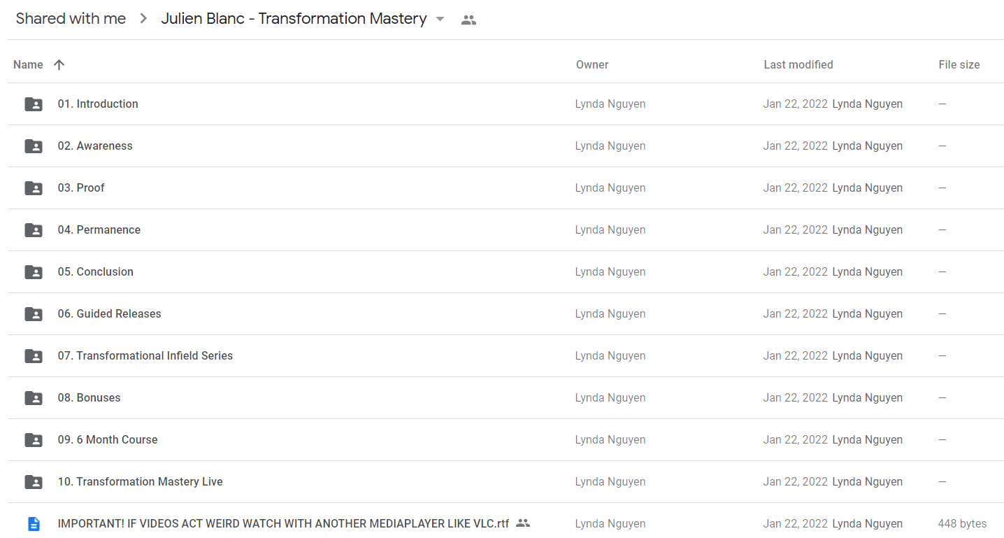This screenshot has width=1004, height=538.
Task: Click the folder icon for 10. Transformation Mastery Live
Action: pyautogui.click(x=34, y=482)
